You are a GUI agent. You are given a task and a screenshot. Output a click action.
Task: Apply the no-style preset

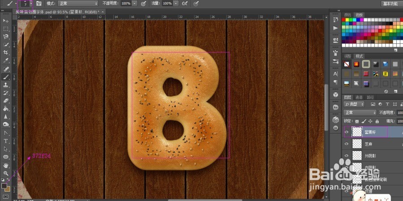tap(347, 64)
